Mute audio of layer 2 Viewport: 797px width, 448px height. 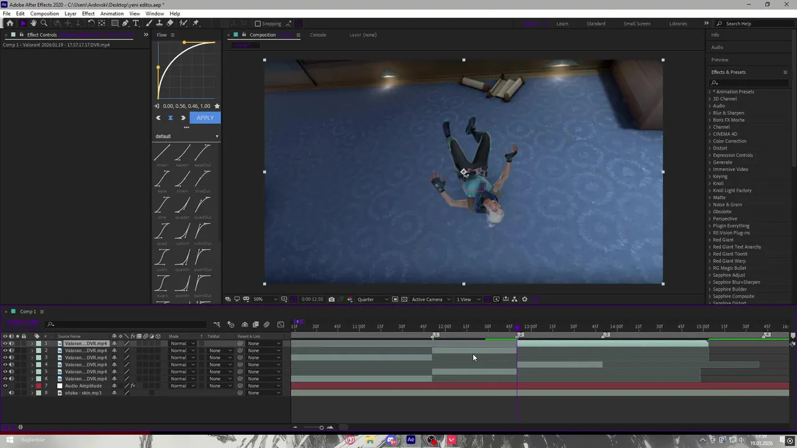[x=11, y=350]
